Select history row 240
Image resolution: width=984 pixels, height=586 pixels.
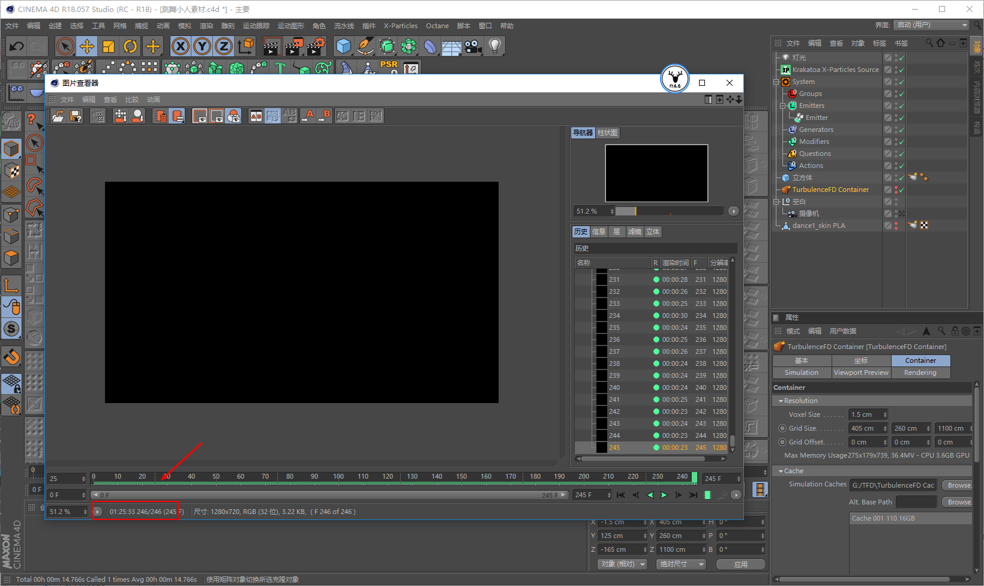pos(651,387)
